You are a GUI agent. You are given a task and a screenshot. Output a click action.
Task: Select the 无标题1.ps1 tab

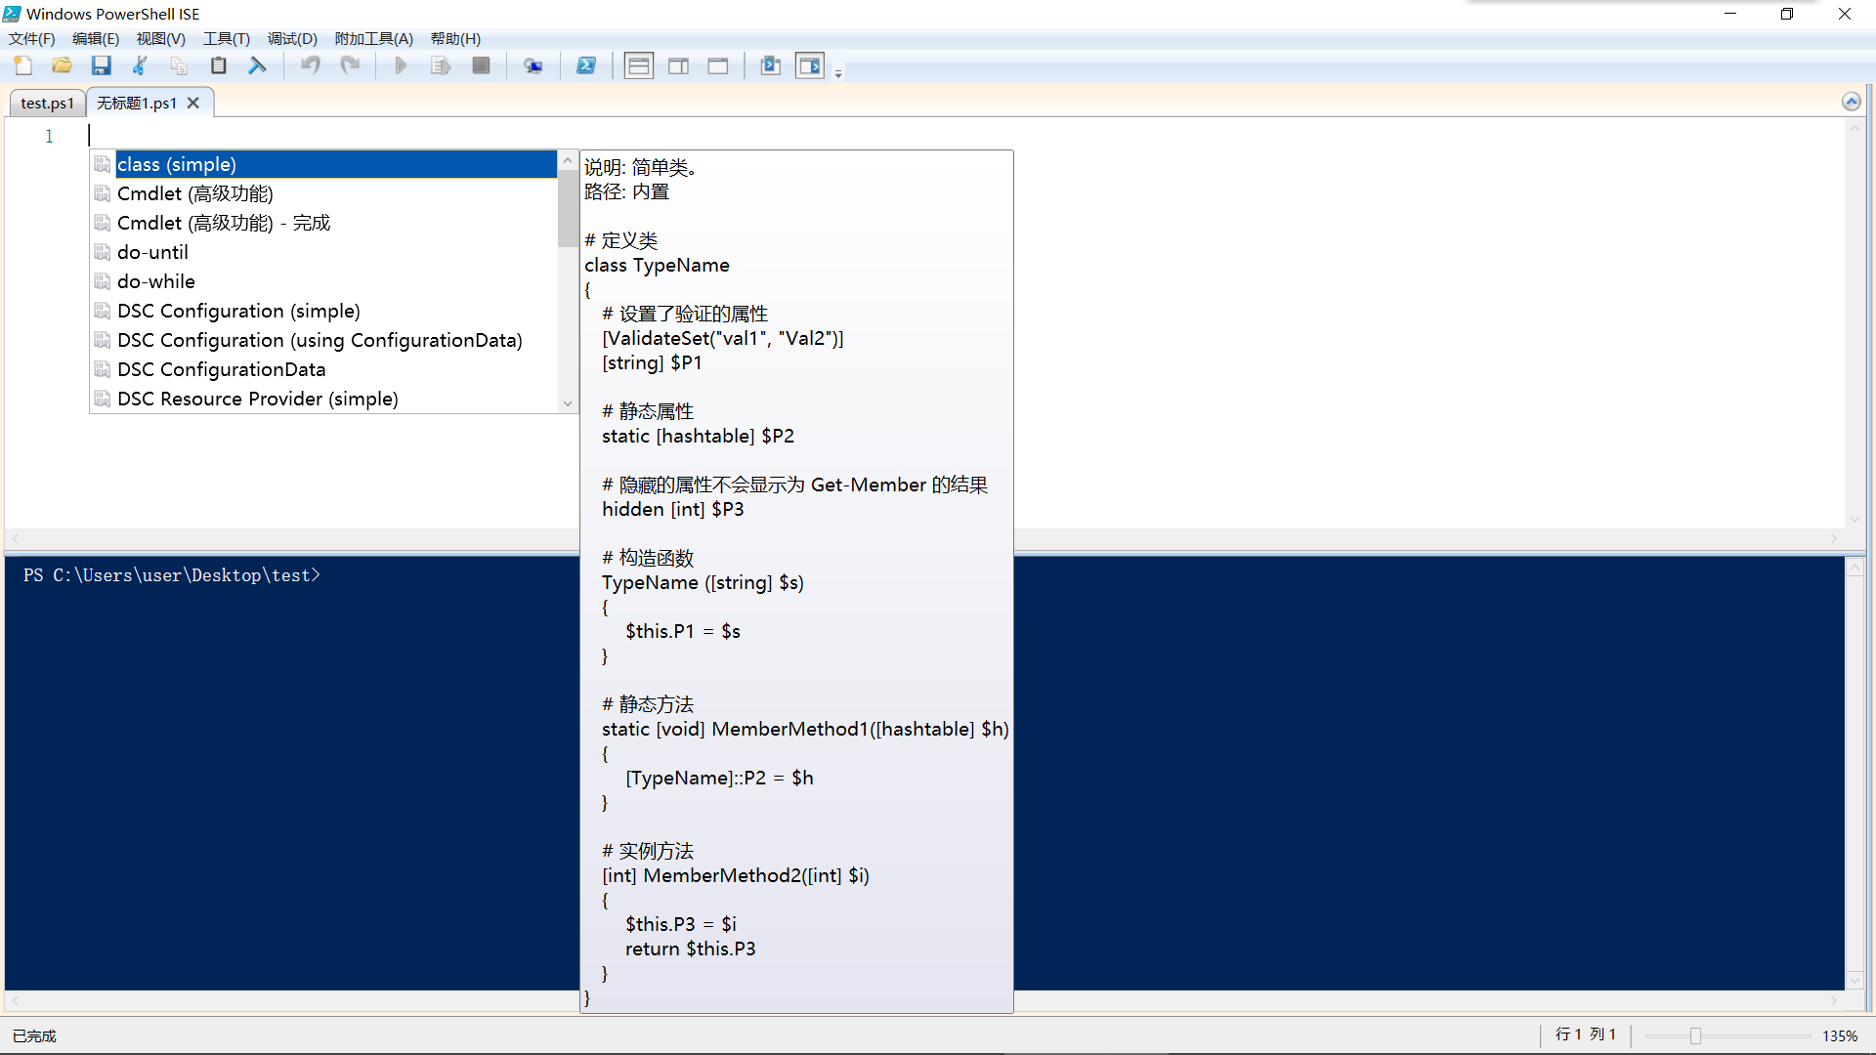pyautogui.click(x=137, y=103)
